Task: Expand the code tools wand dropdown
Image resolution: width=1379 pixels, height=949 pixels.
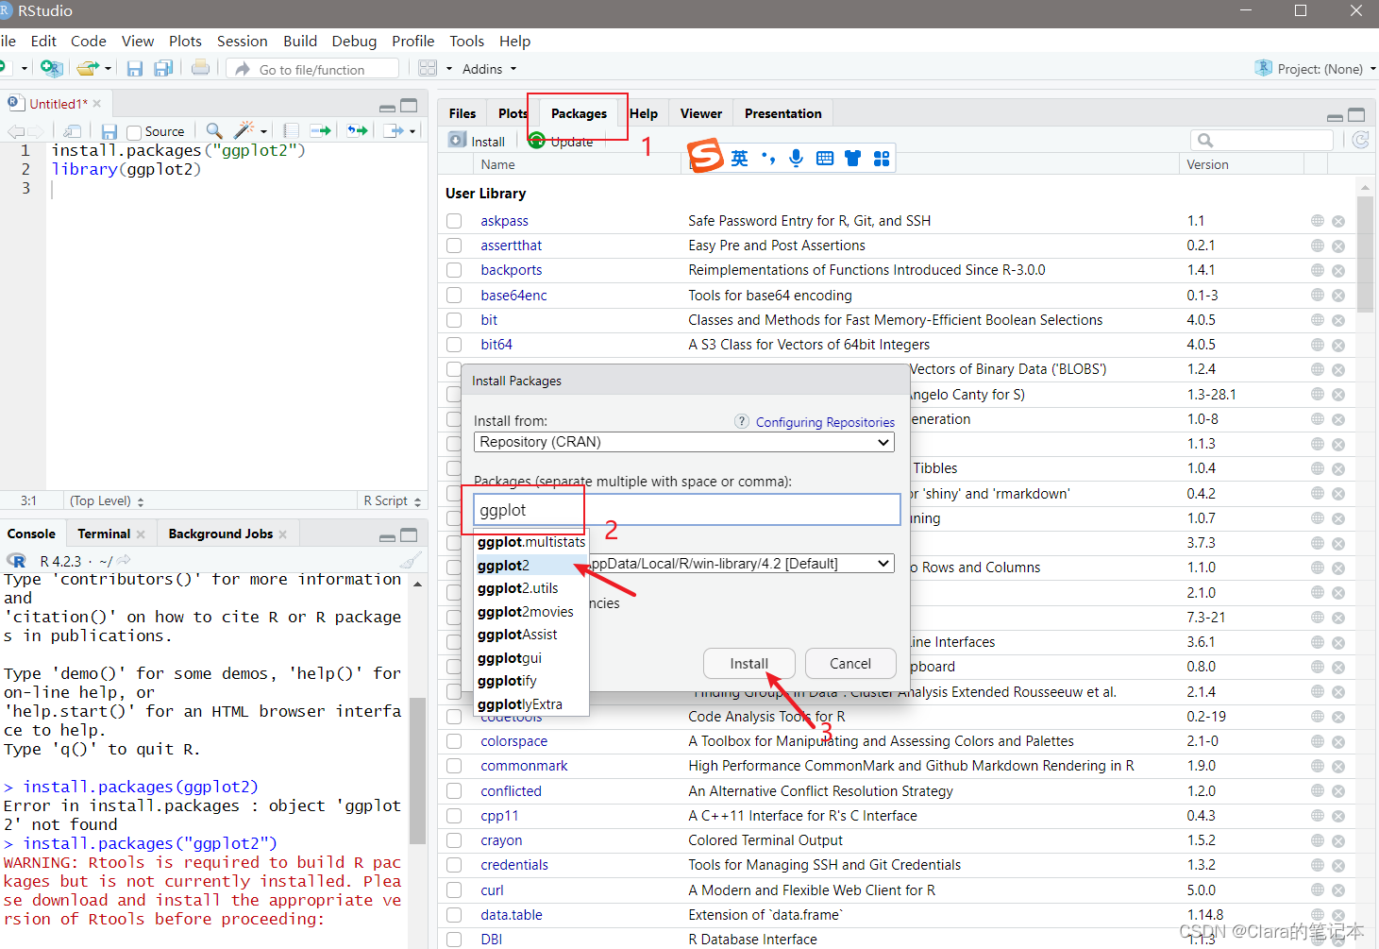Action: click(263, 131)
